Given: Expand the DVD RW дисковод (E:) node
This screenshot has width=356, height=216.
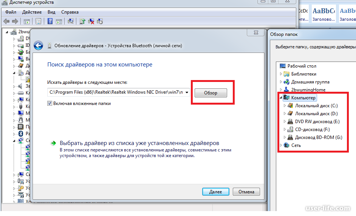Looking at the screenshot, I should coord(285,121).
